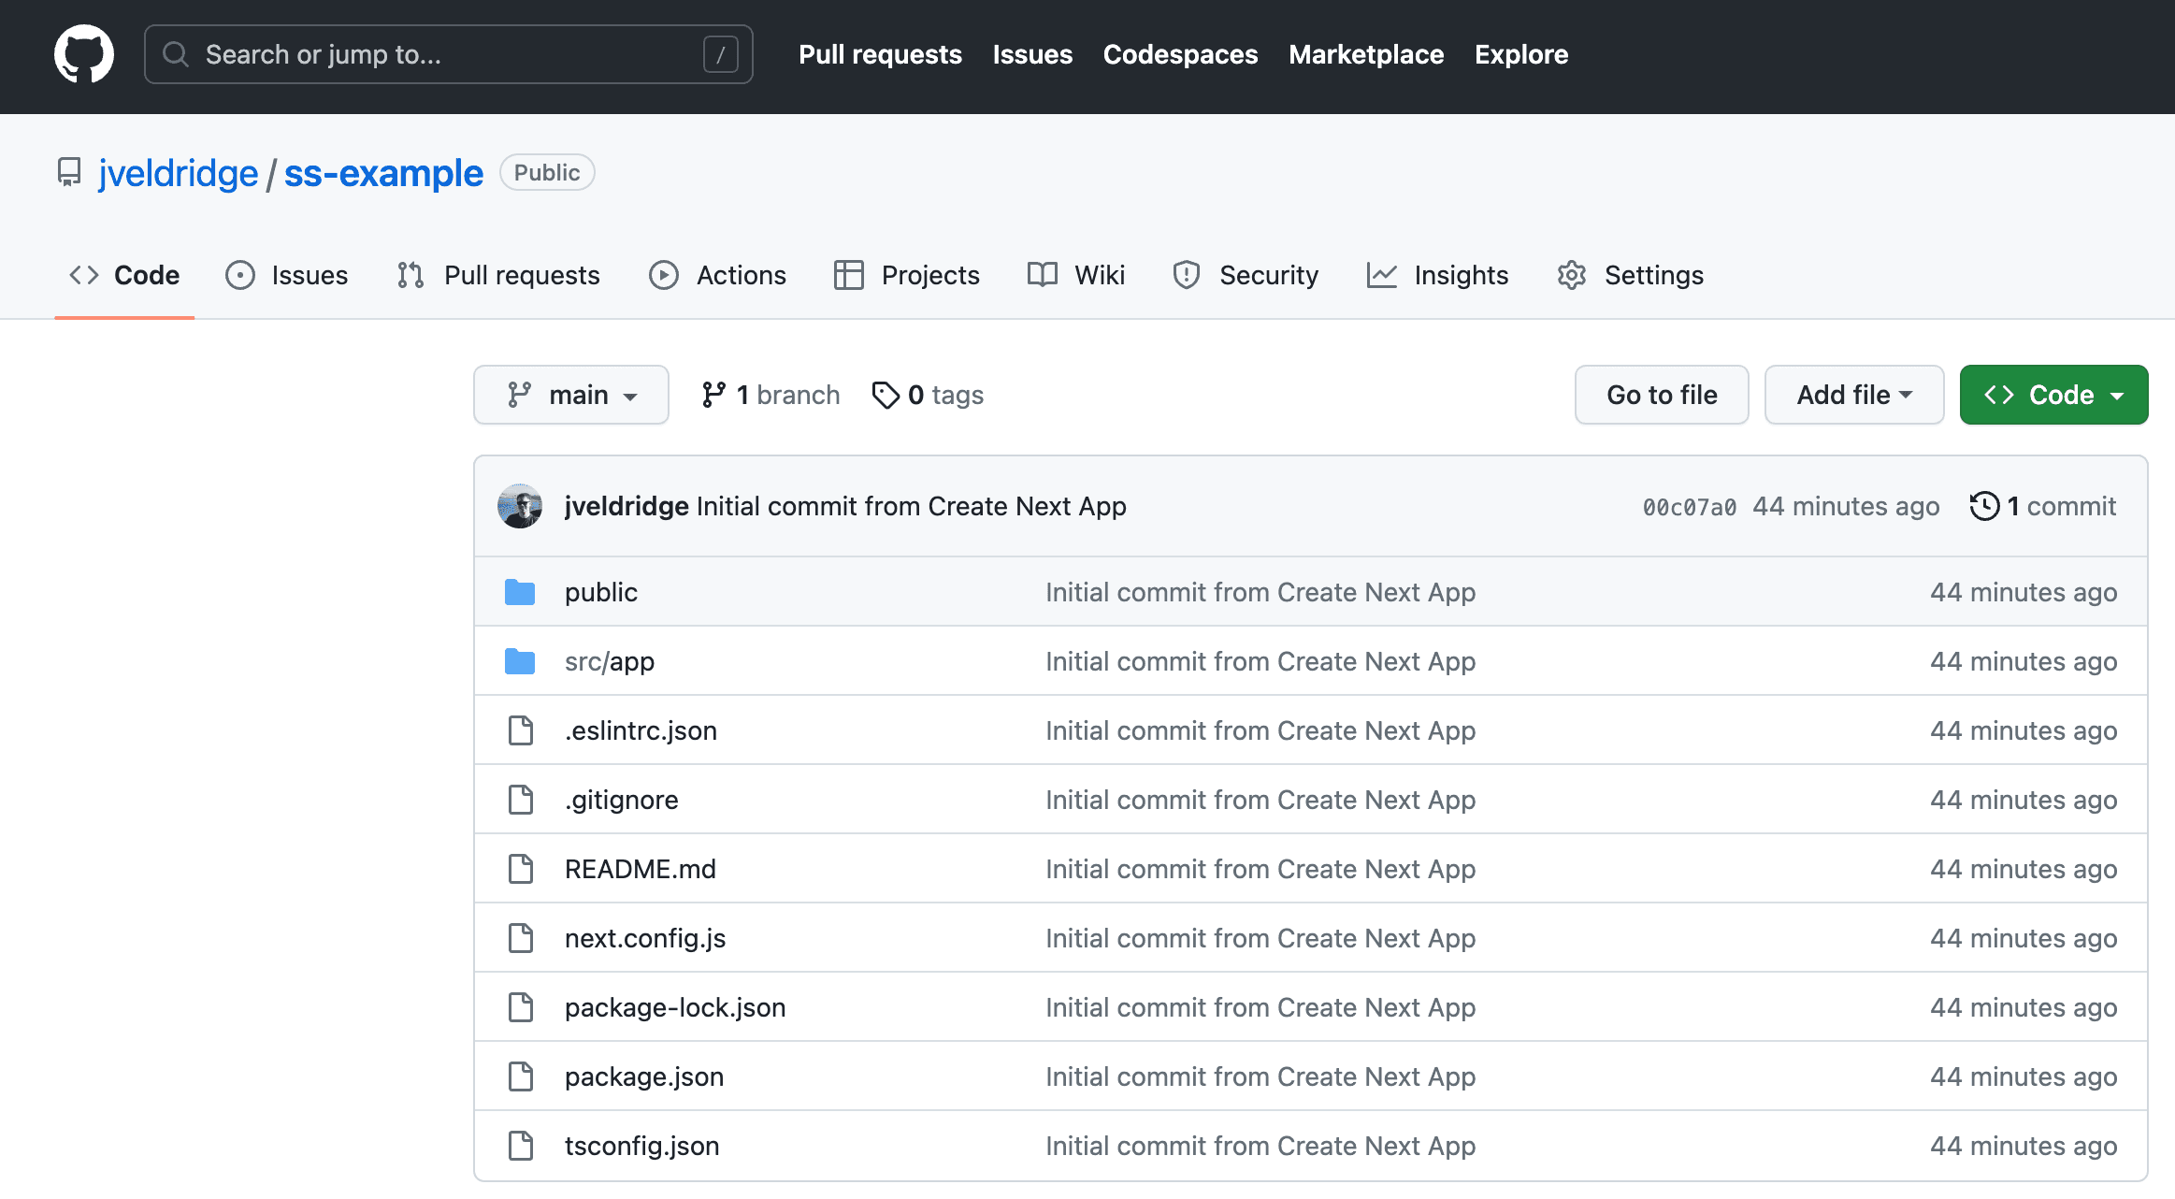The width and height of the screenshot is (2175, 1199).
Task: Click the GitHub logo icon
Action: pyautogui.click(x=84, y=53)
